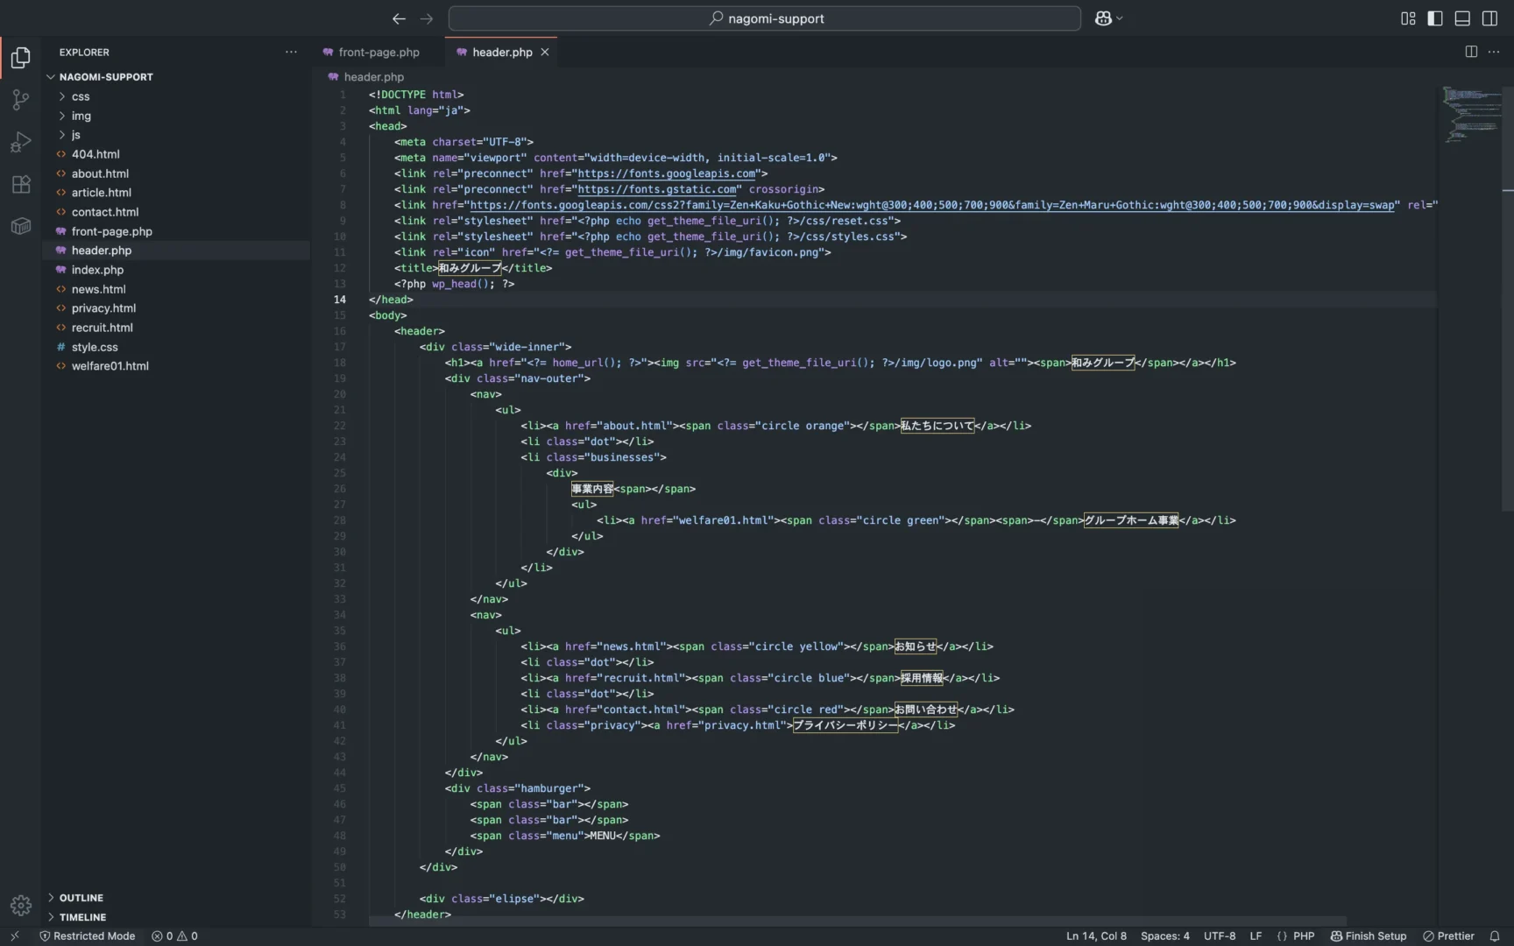This screenshot has width=1514, height=946.
Task: Click the code minimap preview
Action: pyautogui.click(x=1472, y=114)
